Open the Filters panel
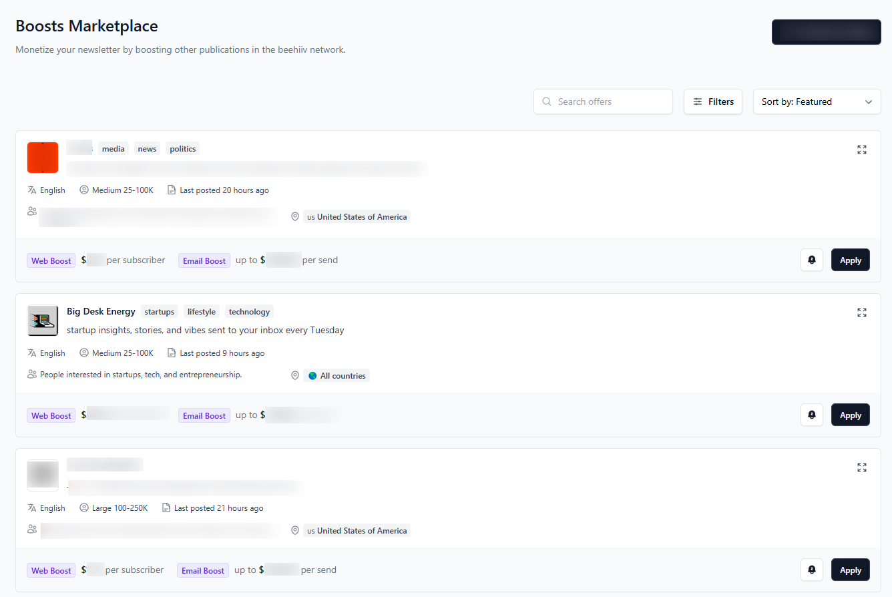892x597 pixels. [712, 102]
